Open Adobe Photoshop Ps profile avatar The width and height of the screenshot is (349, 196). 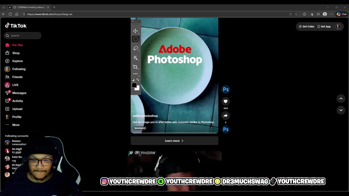(x=226, y=89)
